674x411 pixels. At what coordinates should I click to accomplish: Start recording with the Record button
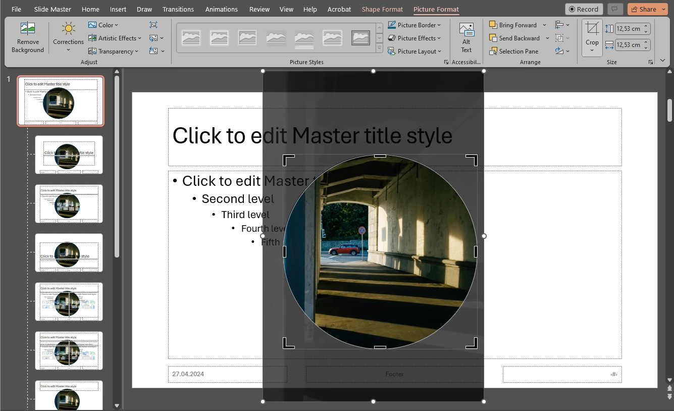[584, 9]
